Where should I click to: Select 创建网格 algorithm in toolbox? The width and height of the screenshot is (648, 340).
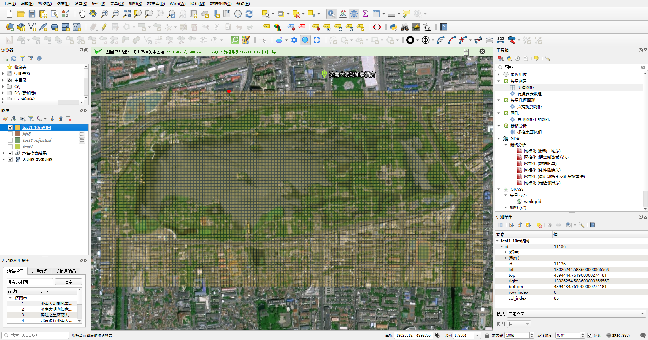(525, 87)
